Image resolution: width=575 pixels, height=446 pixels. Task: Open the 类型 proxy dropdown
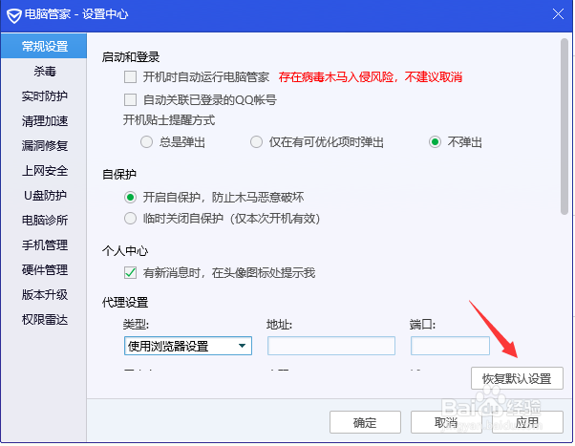(188, 346)
